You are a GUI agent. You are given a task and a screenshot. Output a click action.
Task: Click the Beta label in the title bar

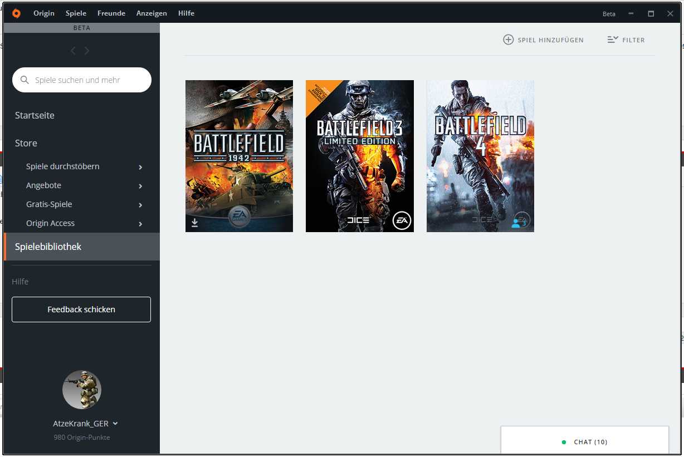pyautogui.click(x=609, y=14)
